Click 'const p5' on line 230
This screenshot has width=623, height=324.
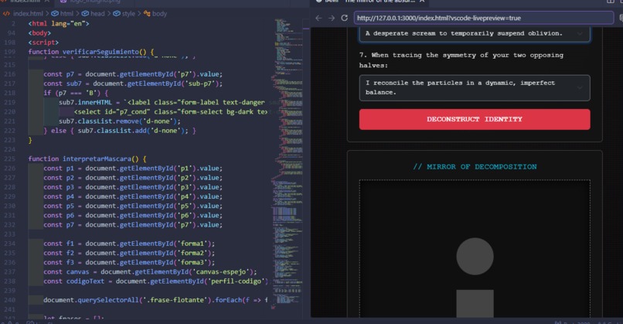(x=133, y=206)
